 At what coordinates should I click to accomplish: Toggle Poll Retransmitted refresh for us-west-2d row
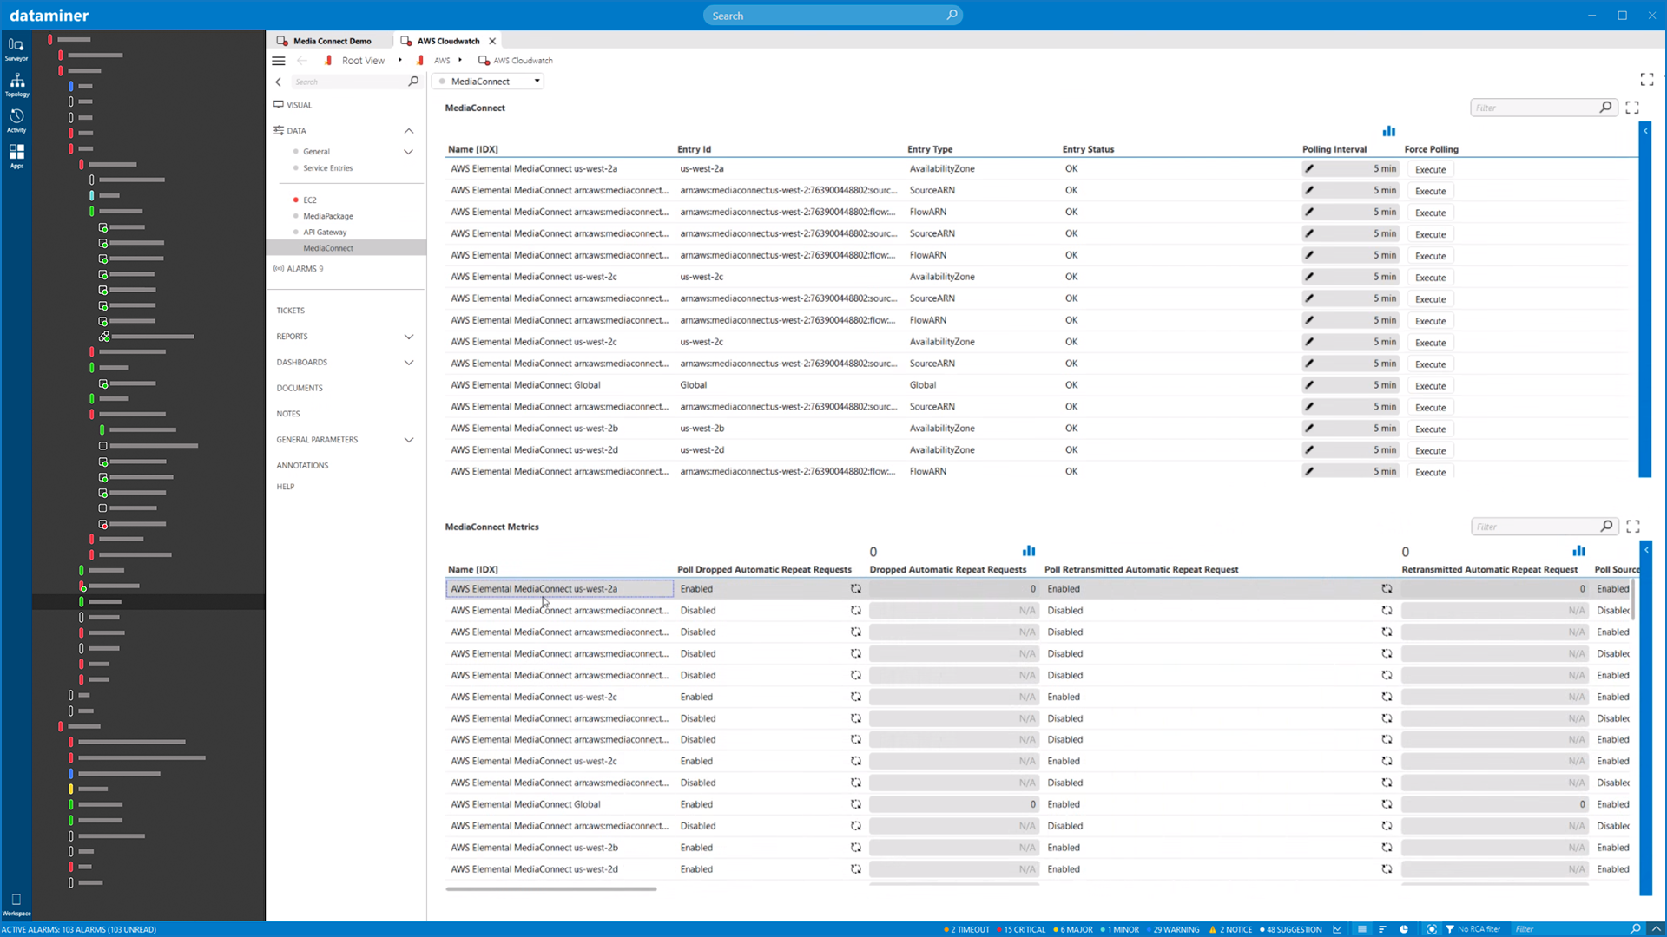[1387, 869]
